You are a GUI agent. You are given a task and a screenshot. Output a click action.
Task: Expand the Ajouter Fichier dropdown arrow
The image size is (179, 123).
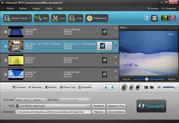click(x=30, y=18)
